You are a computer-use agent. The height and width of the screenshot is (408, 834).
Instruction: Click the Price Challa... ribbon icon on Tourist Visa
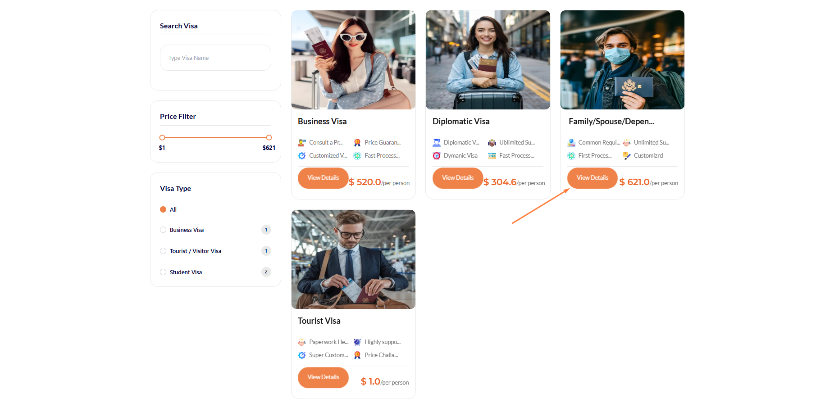[x=357, y=355]
